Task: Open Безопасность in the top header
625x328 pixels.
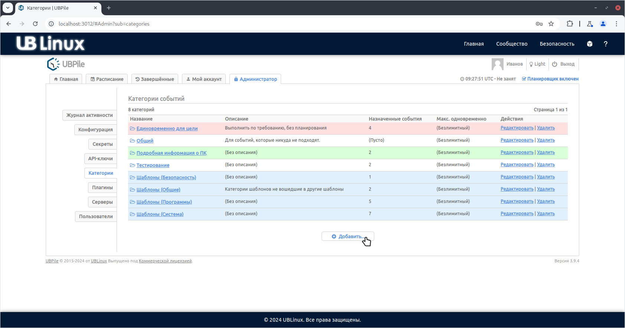Action: pos(557,44)
